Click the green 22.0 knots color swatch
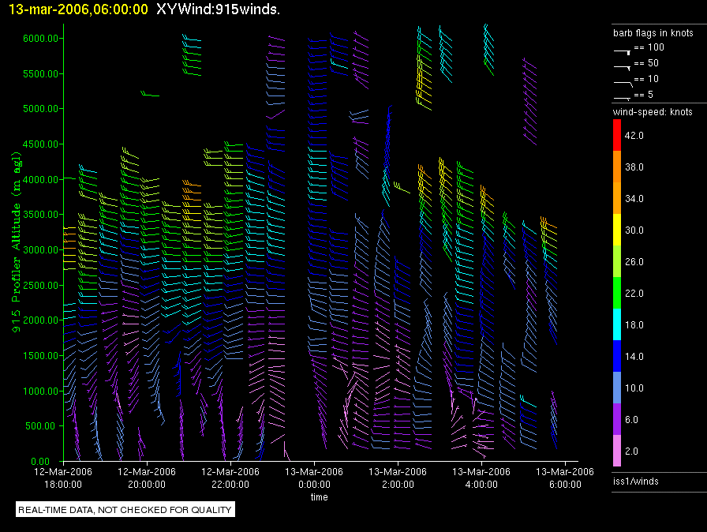This screenshot has width=707, height=532. (618, 293)
